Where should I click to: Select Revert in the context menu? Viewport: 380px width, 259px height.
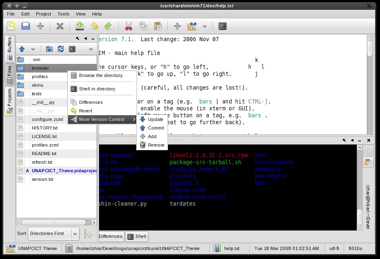click(102, 111)
